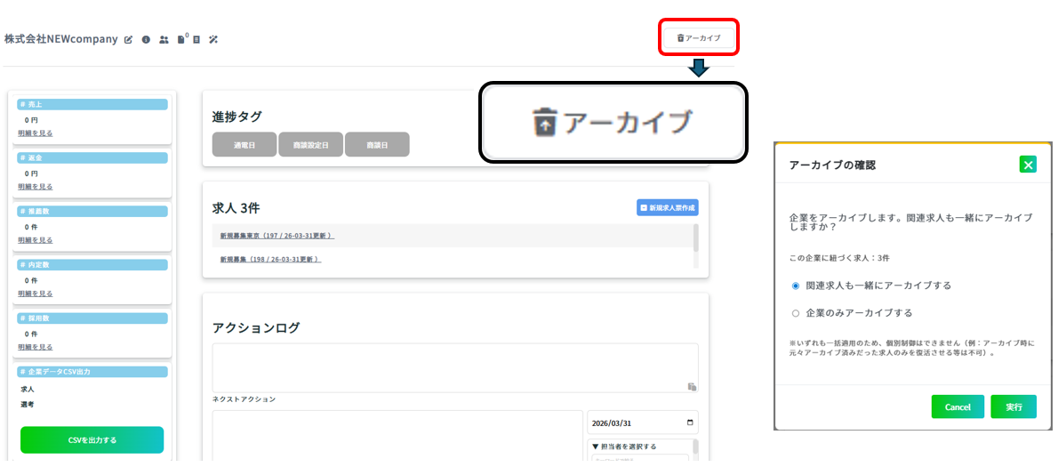Click the 求人 list scrollbar
The width and height of the screenshot is (1058, 467).
point(695,238)
